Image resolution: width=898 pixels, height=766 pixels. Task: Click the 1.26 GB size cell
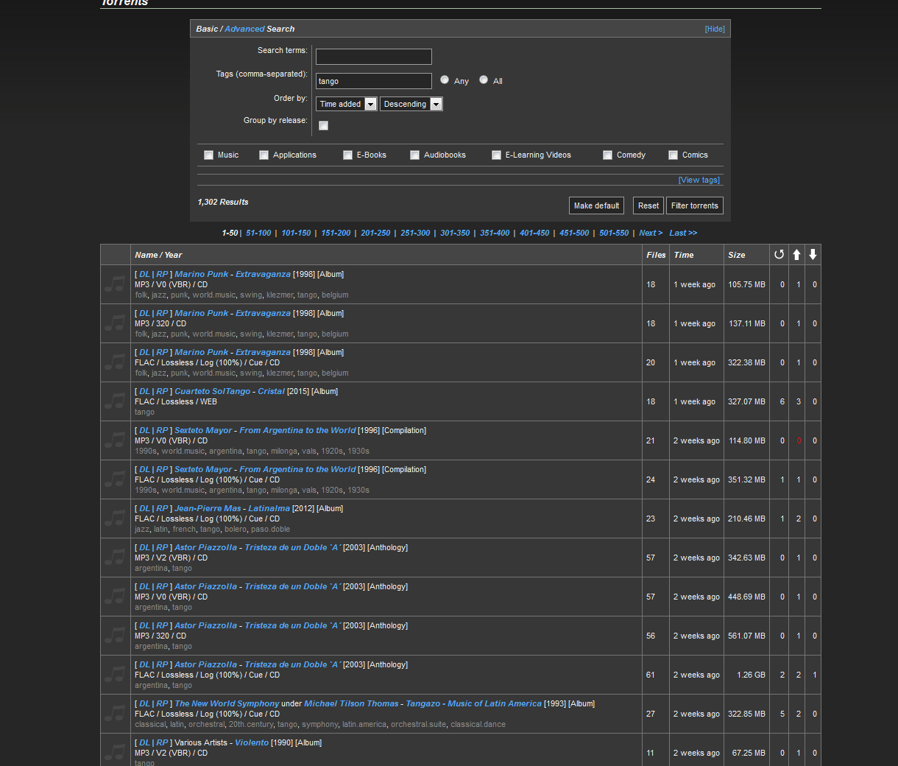click(x=746, y=675)
